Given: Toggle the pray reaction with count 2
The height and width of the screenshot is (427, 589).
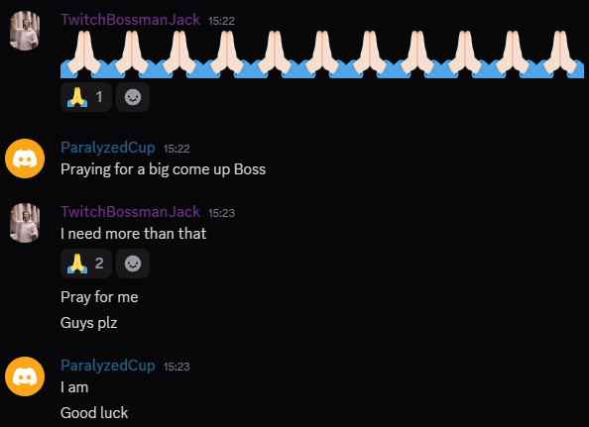Looking at the screenshot, I should tap(86, 264).
